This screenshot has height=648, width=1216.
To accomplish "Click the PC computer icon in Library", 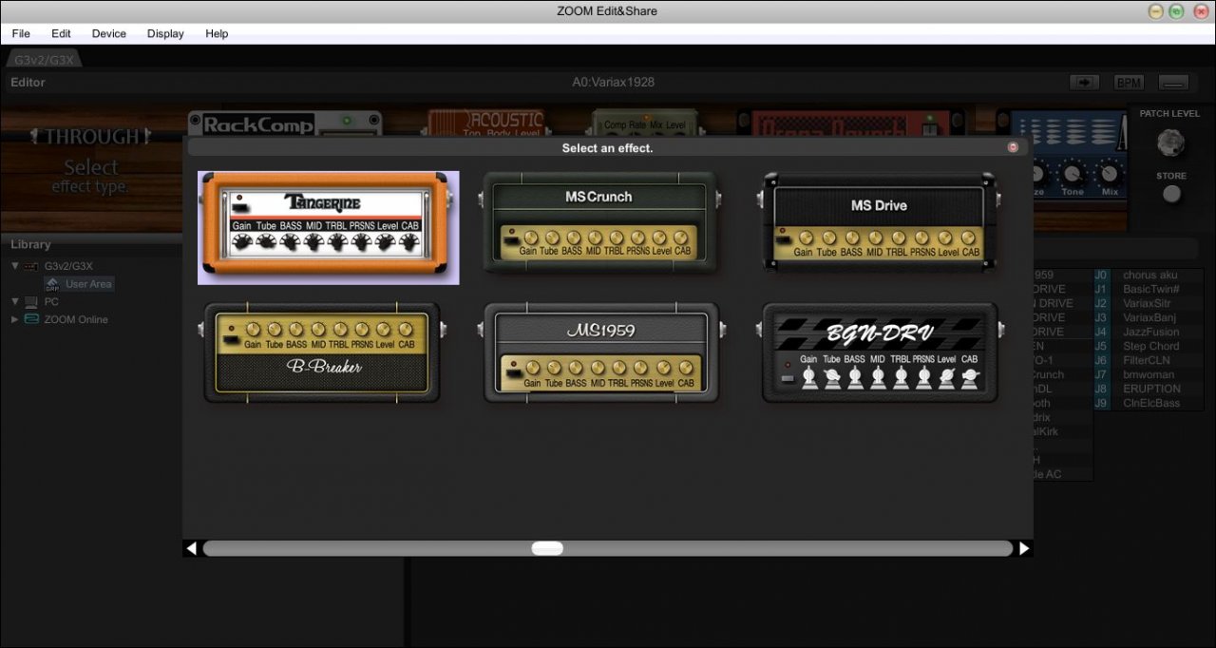I will (x=31, y=301).
